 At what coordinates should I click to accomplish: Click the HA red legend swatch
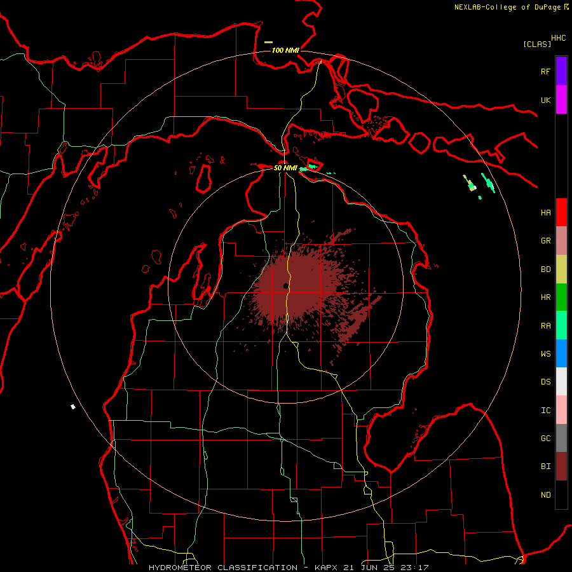tap(561, 212)
